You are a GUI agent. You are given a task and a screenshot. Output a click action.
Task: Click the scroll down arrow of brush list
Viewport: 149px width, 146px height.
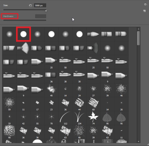click(x=138, y=141)
